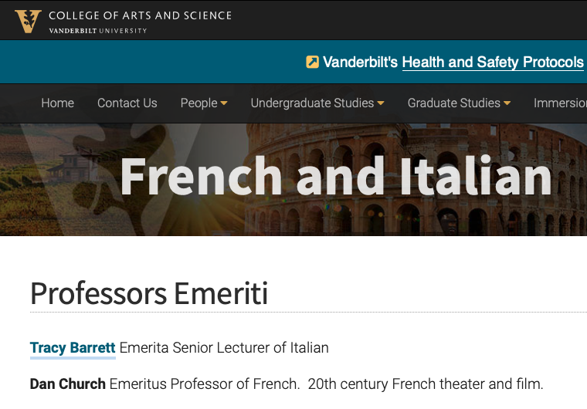Expand the People dropdown arrow

[x=224, y=103]
